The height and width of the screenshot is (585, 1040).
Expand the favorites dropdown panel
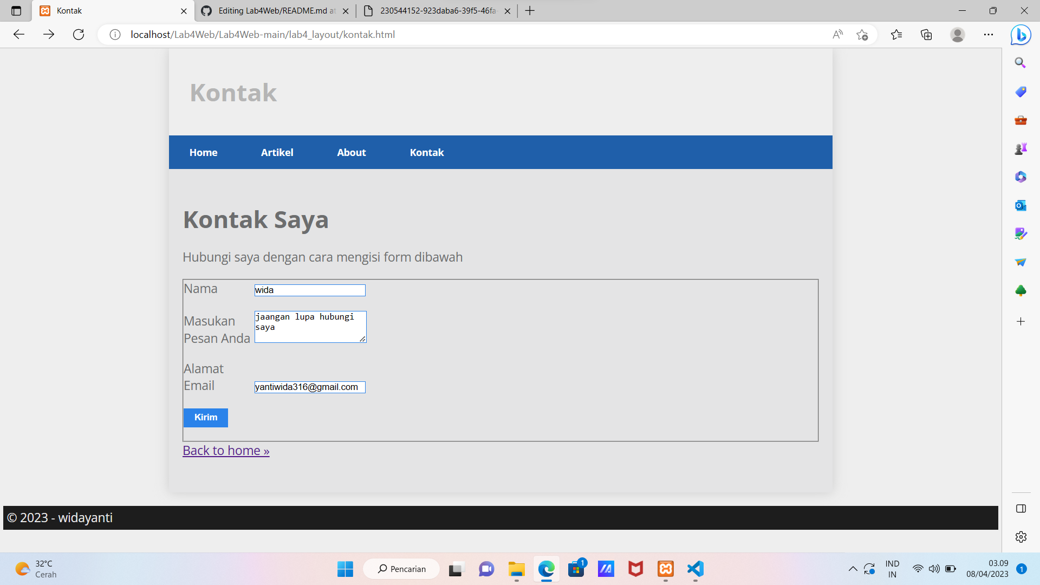point(896,34)
